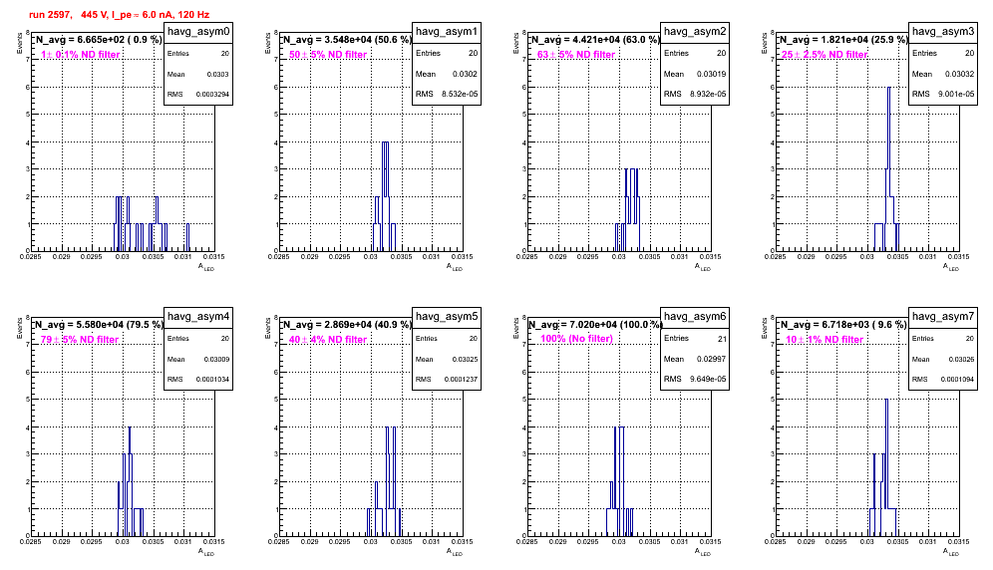Pick the magenta 25± 2.5% ND filter label
This screenshot has width=993, height=570.
pyautogui.click(x=825, y=55)
